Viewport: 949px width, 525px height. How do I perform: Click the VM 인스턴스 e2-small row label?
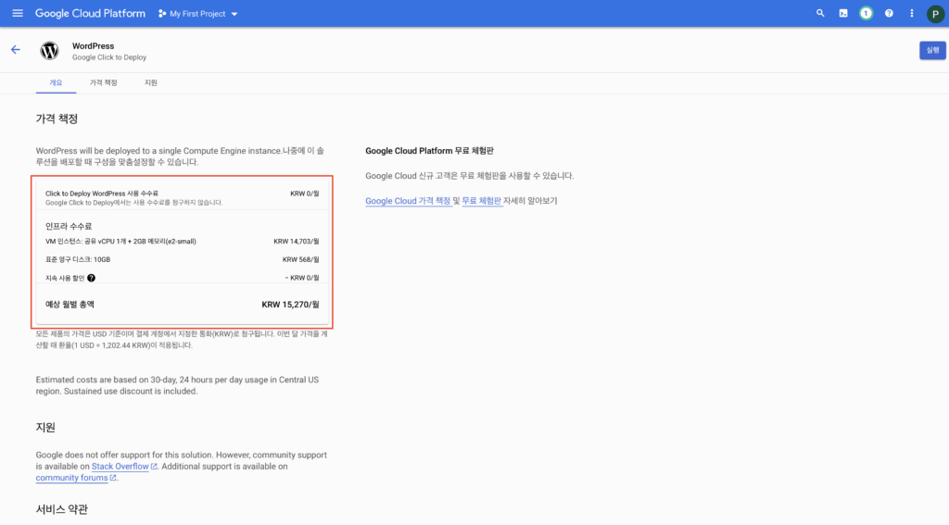[120, 242]
